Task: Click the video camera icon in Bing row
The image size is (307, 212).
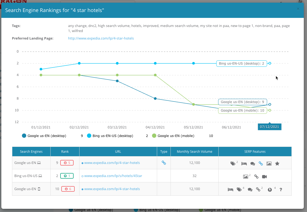Action: coord(264,176)
